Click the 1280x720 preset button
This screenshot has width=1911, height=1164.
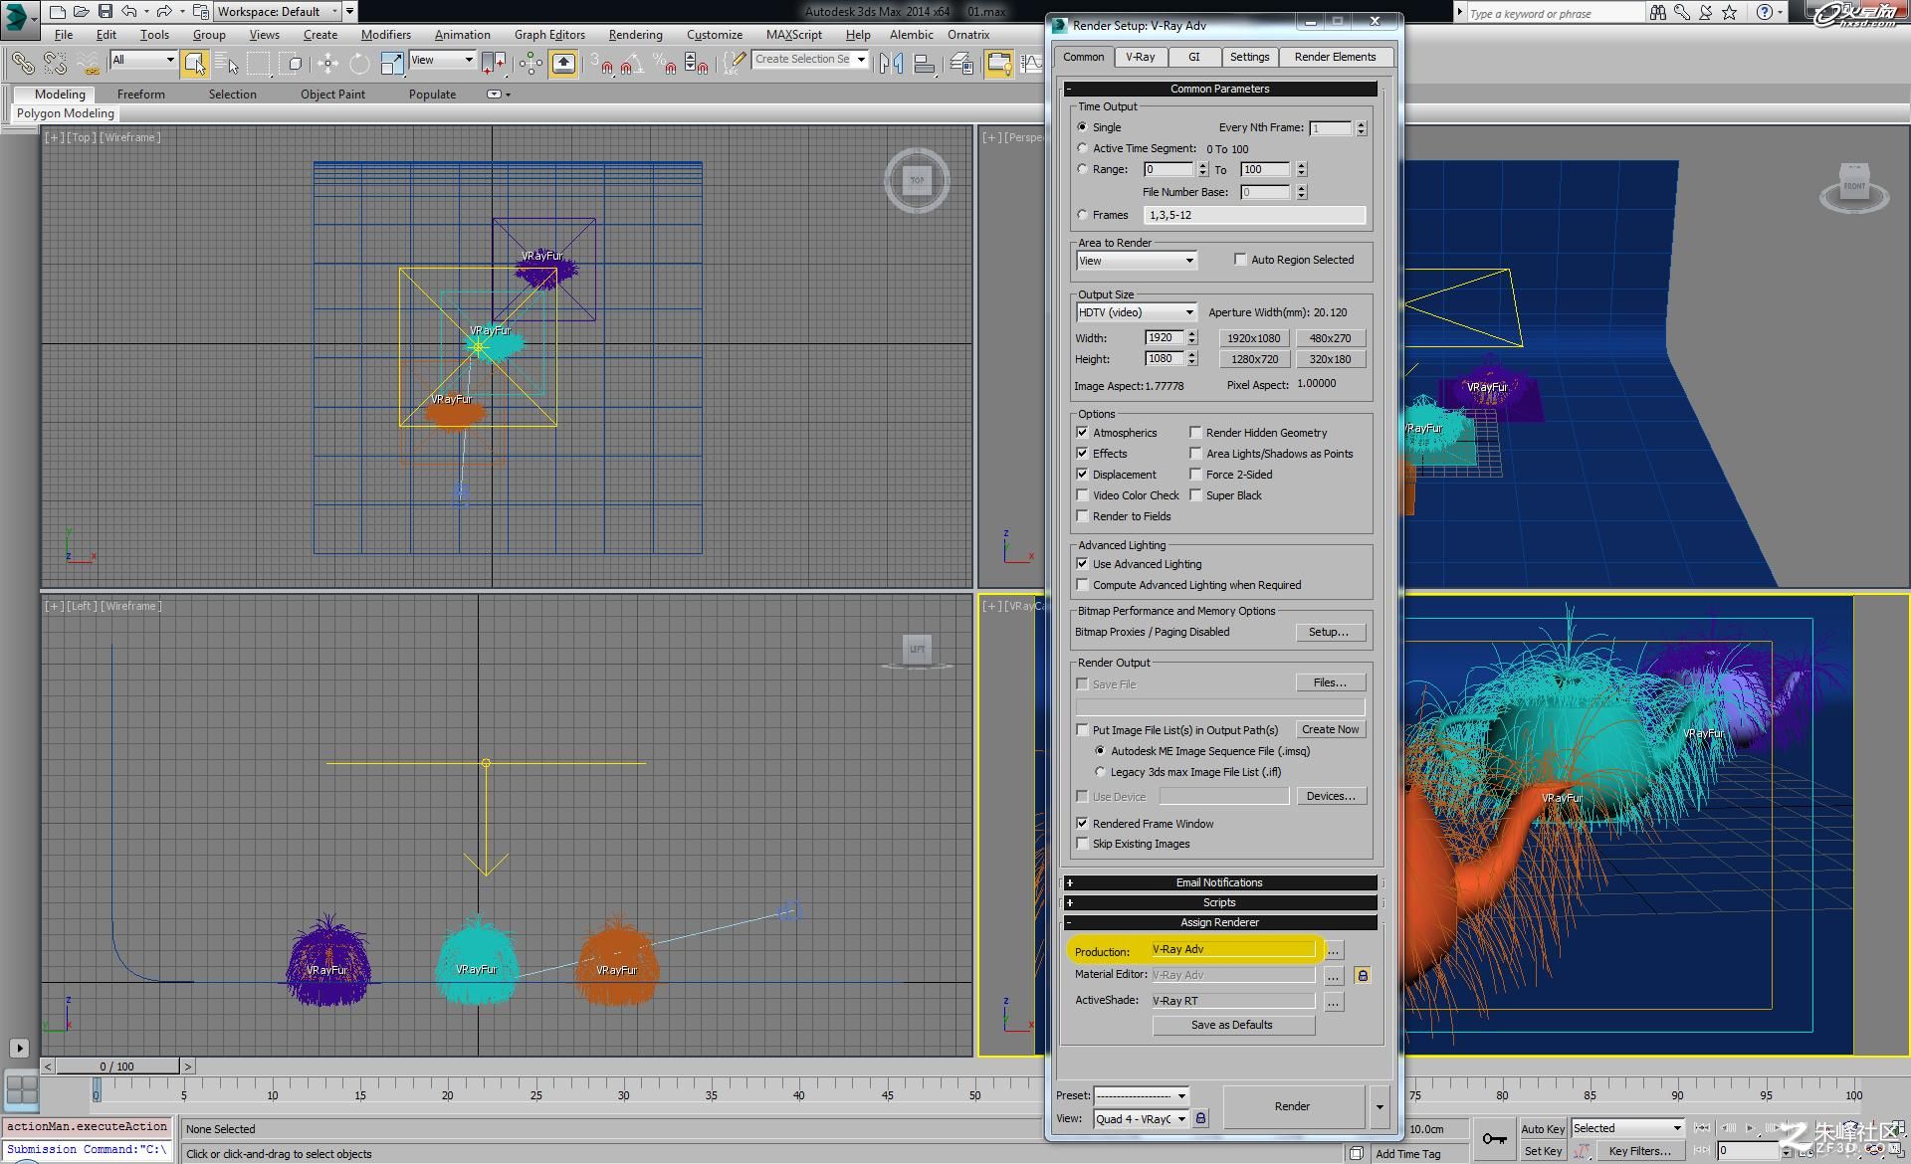[x=1254, y=359]
